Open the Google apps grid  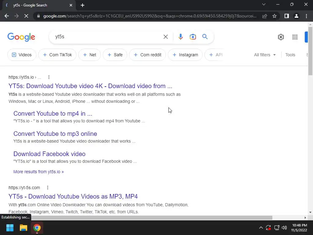click(295, 37)
